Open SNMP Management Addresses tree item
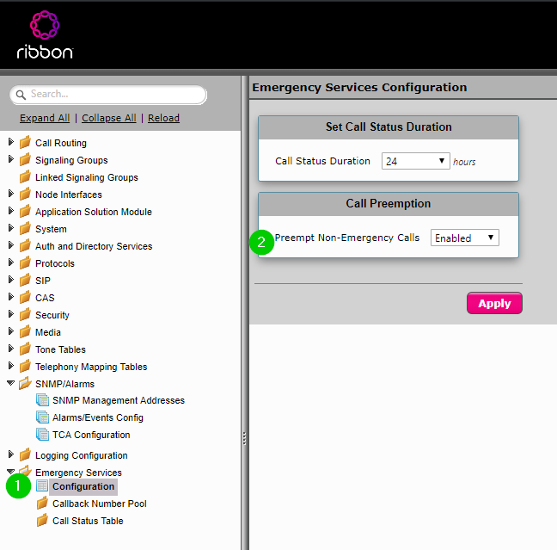The width and height of the screenshot is (557, 550). 119,400
